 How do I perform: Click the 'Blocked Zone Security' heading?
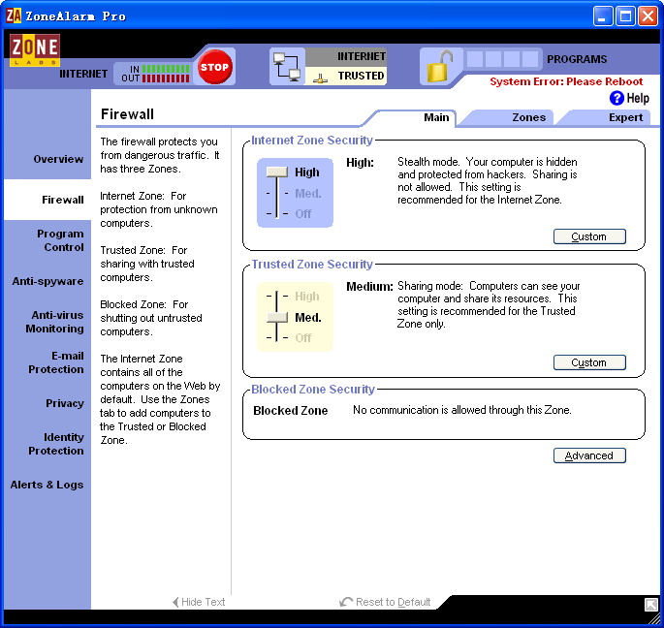click(313, 390)
